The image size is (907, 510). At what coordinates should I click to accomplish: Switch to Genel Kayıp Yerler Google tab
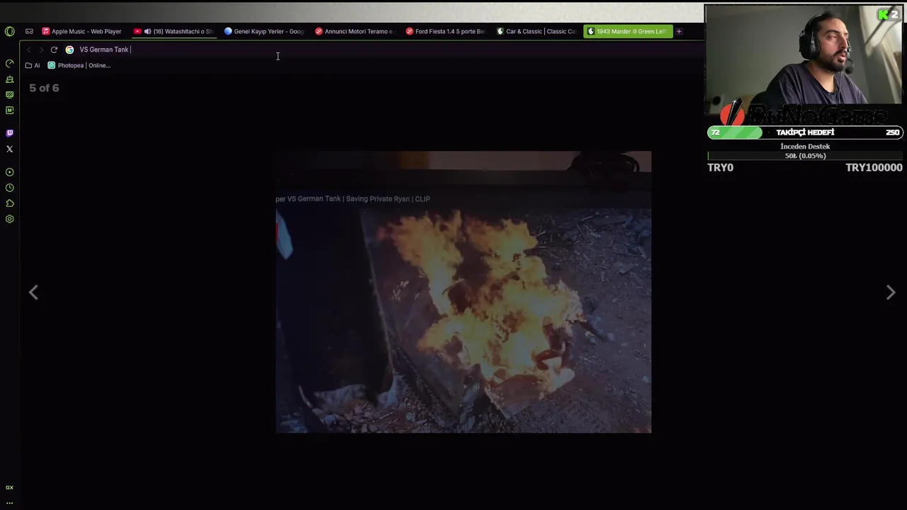click(264, 31)
